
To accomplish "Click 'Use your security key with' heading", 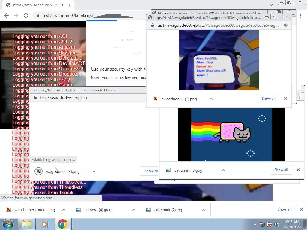I will 118,69.
